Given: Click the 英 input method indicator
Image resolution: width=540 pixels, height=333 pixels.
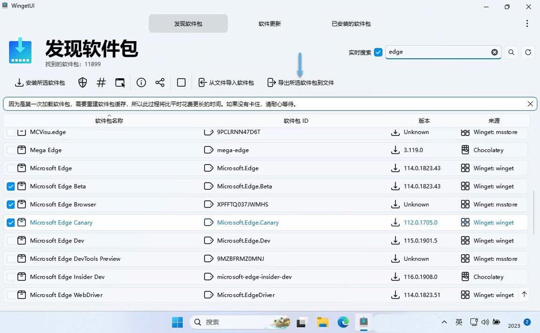Looking at the screenshot, I should [458, 322].
